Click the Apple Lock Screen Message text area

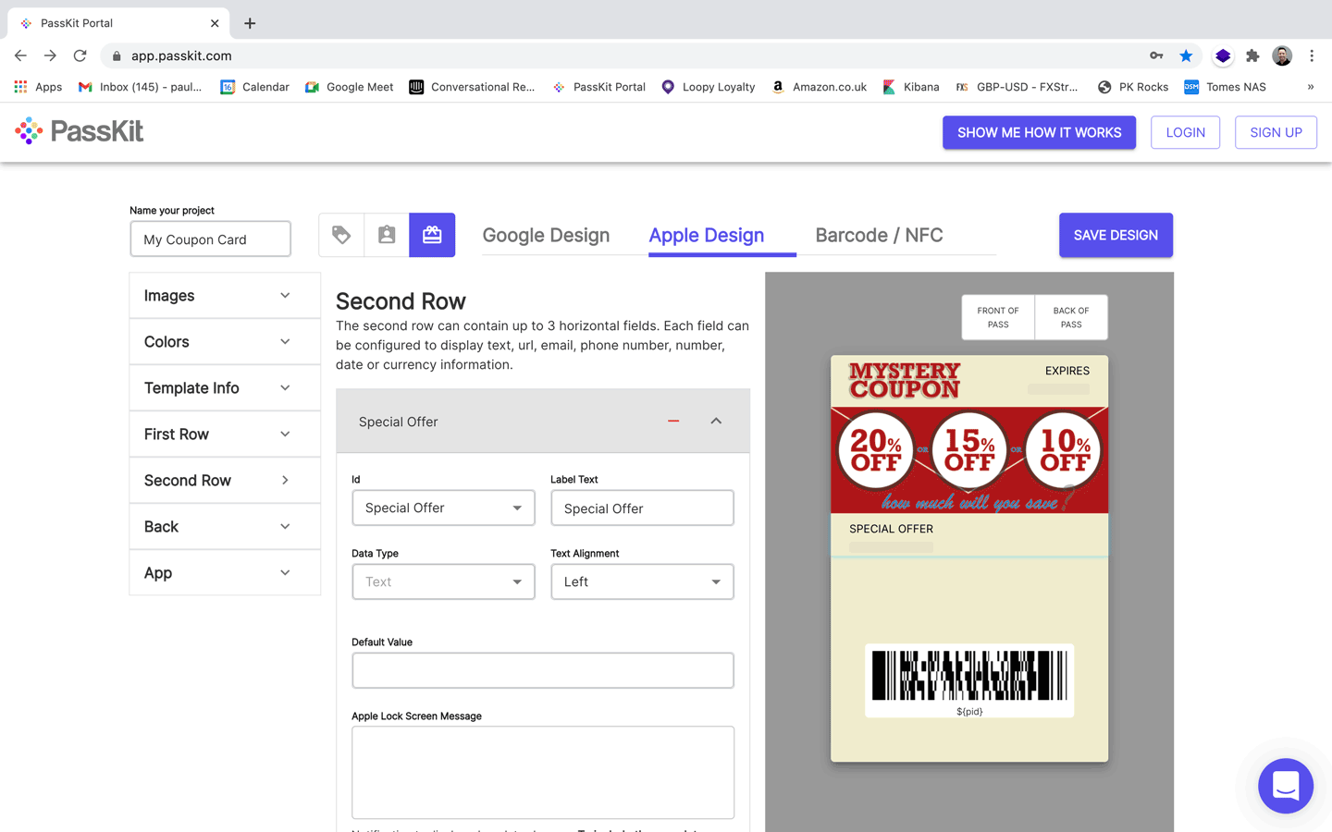pos(543,772)
